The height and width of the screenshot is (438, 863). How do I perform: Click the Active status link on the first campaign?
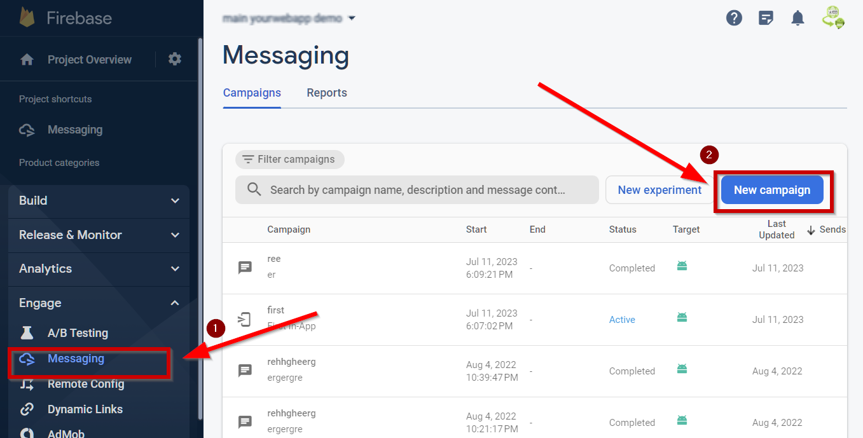(x=621, y=320)
